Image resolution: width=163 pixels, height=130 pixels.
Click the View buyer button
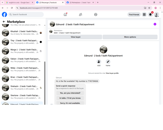[x=76, y=37]
